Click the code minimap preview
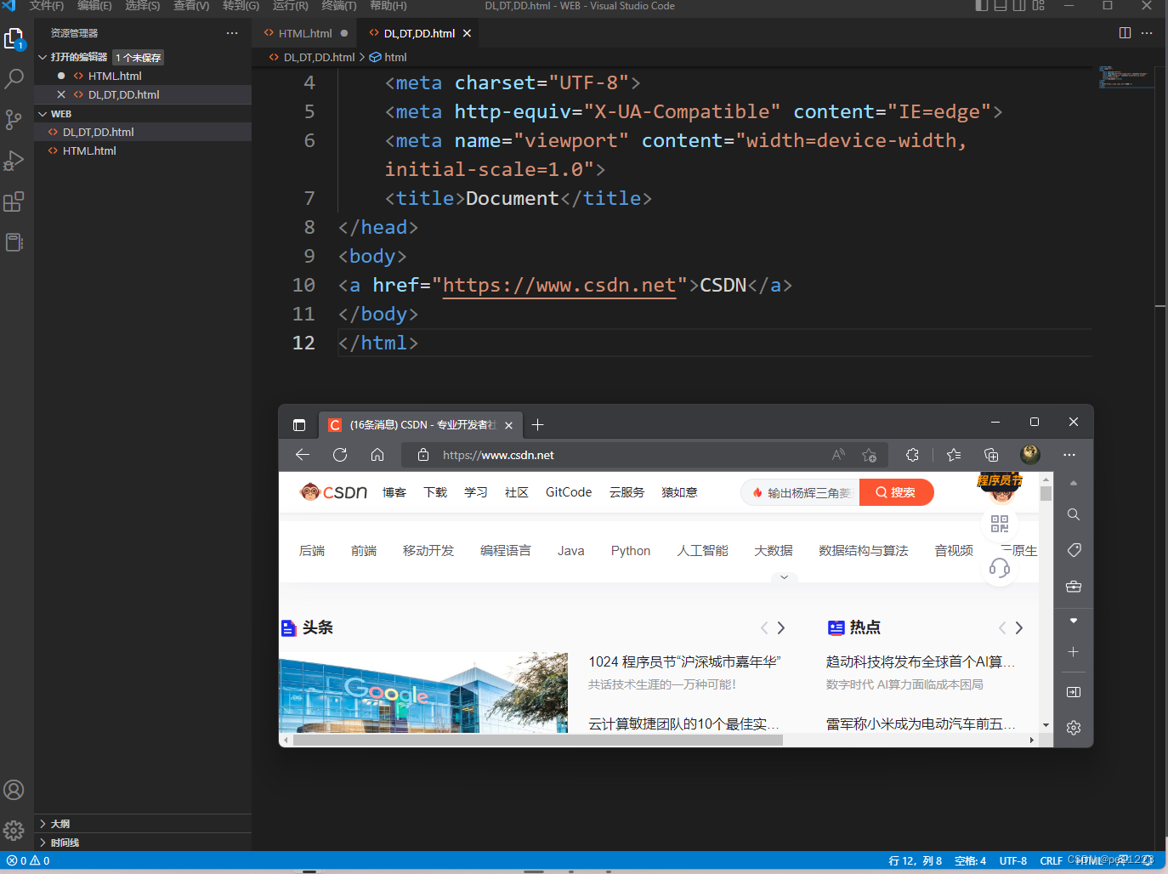Viewport: 1168px width, 874px height. pyautogui.click(x=1125, y=77)
